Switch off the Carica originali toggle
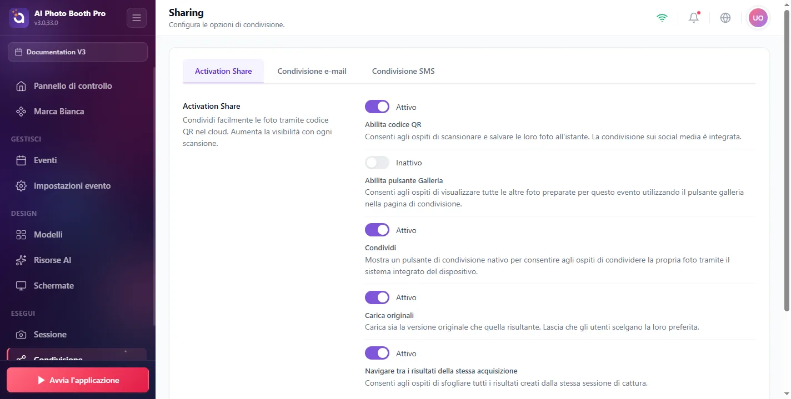791x399 pixels. pos(377,297)
